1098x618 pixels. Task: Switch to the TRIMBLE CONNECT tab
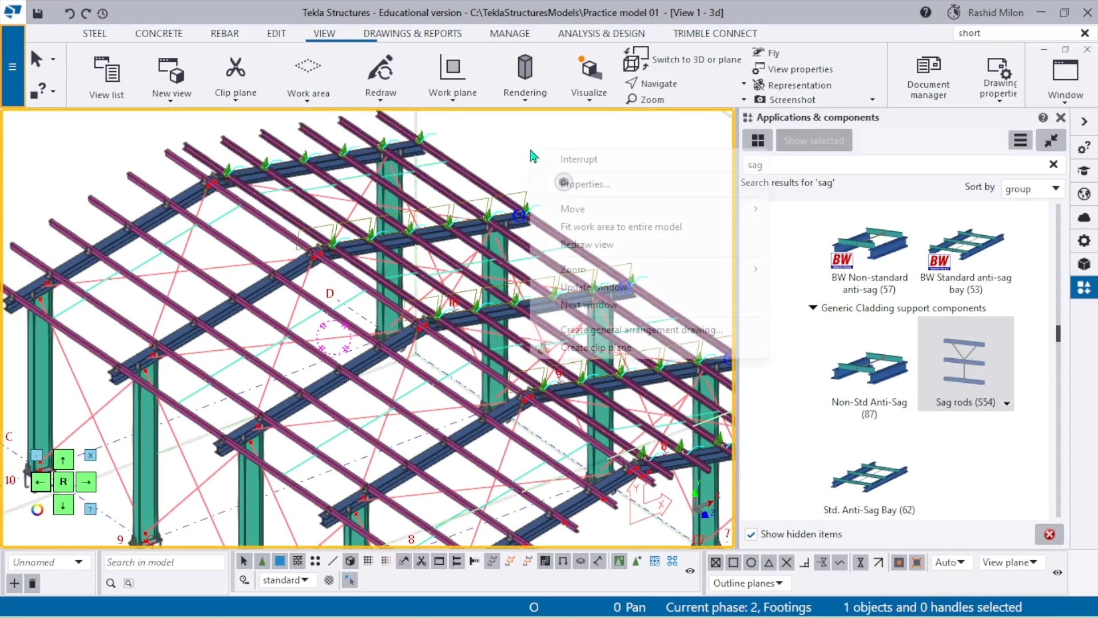(x=715, y=33)
